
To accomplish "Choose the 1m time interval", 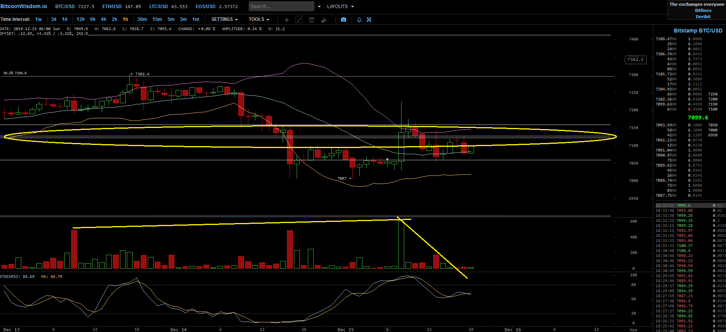I will coord(196,19).
